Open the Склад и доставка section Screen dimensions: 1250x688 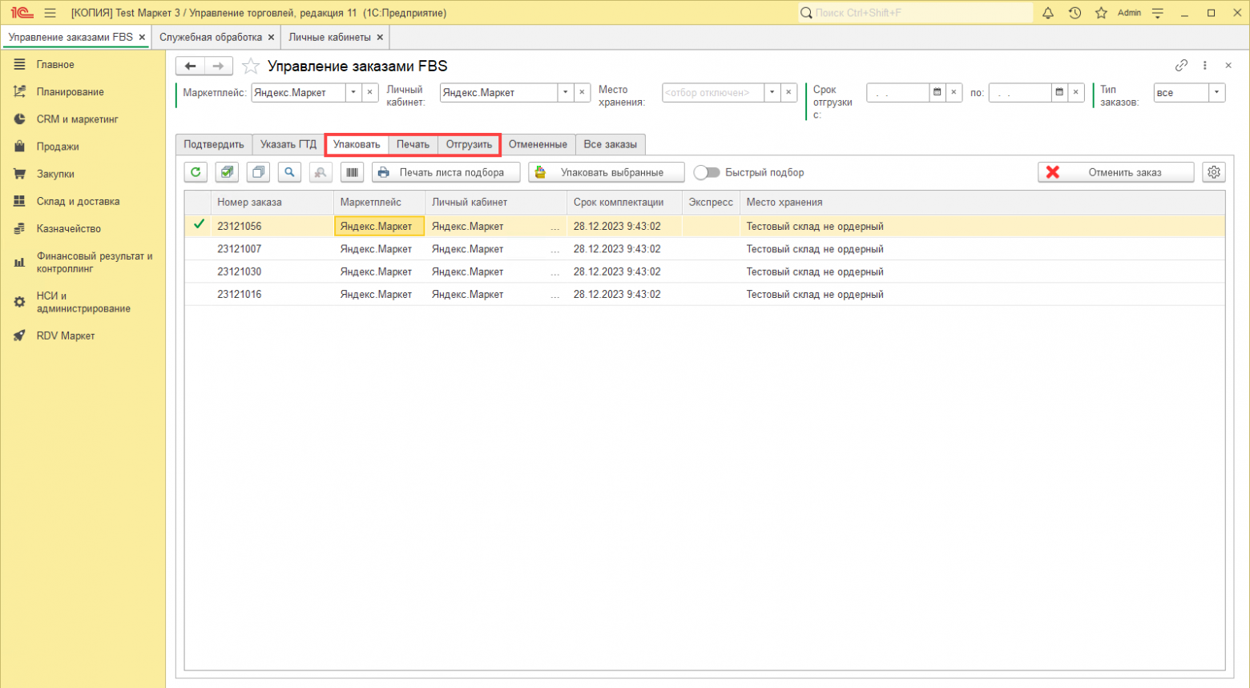pyautogui.click(x=78, y=201)
